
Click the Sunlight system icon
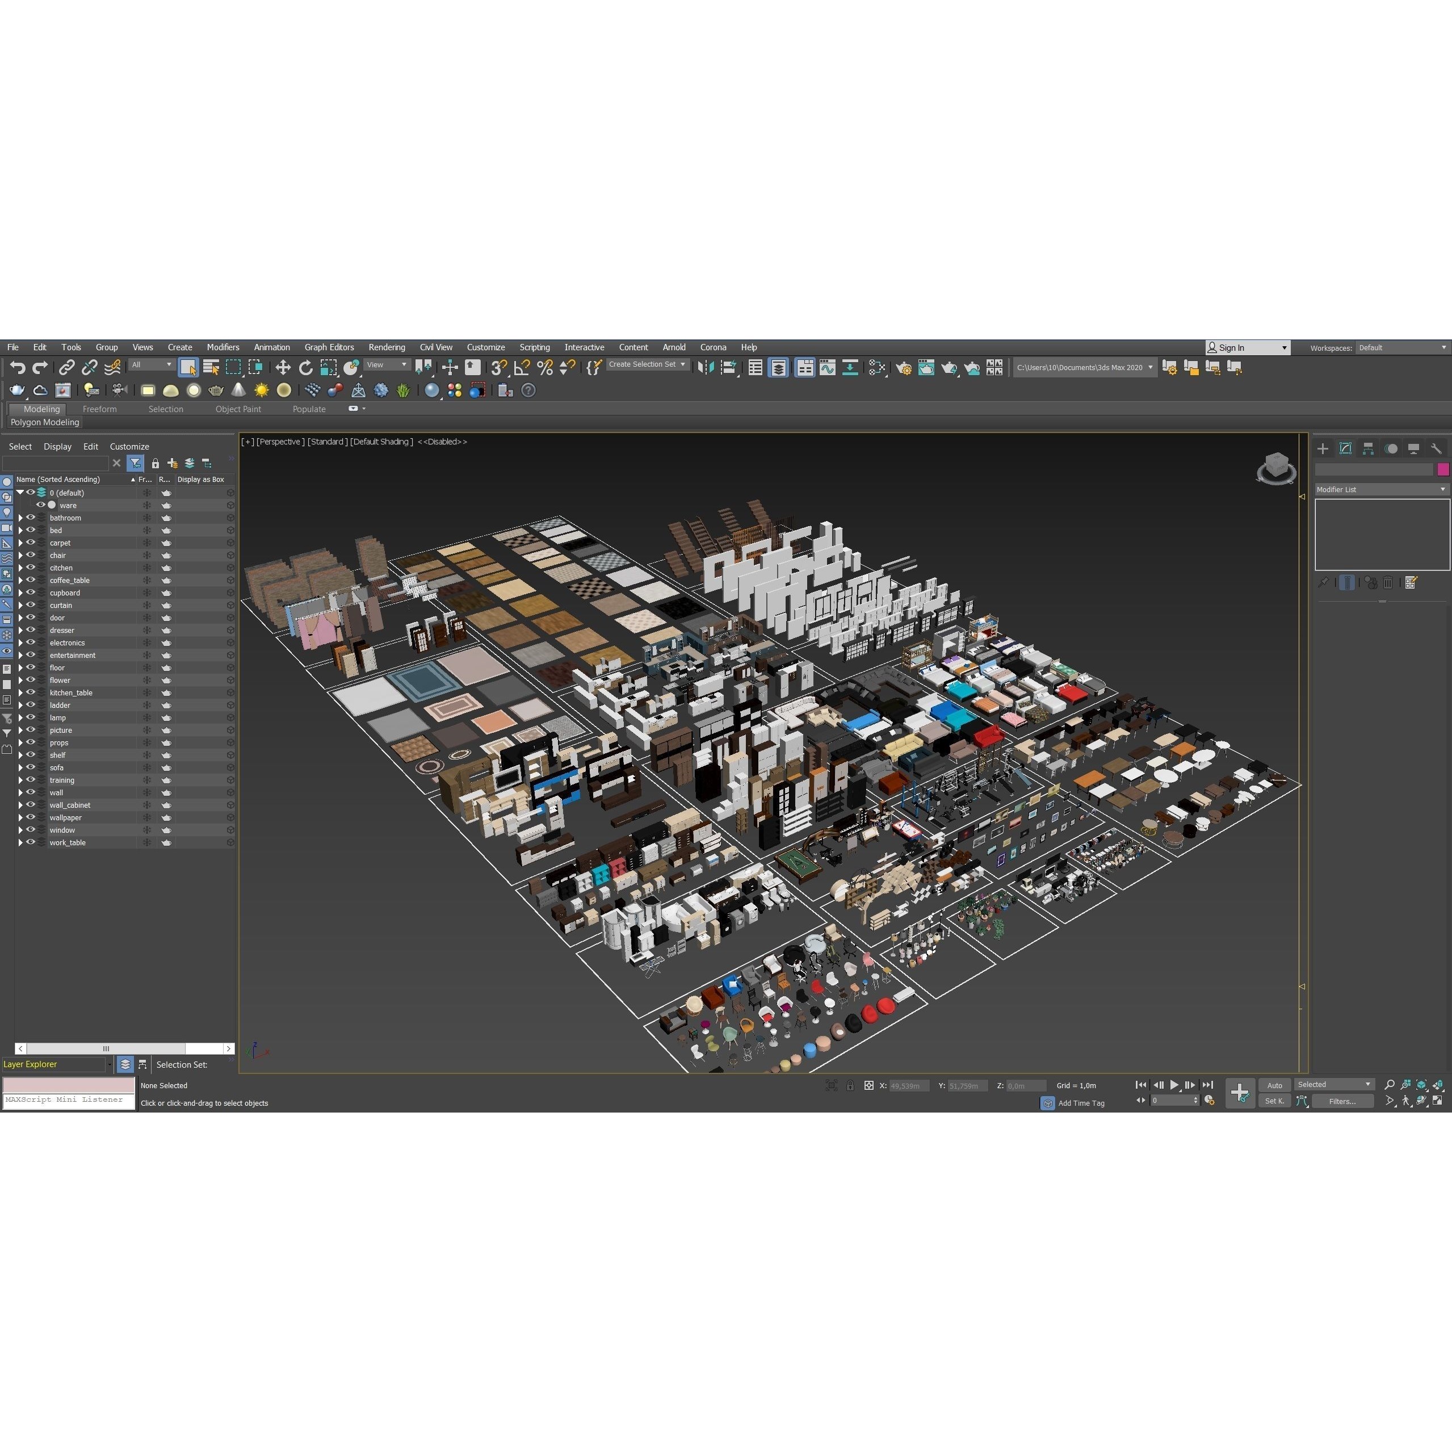[x=262, y=390]
